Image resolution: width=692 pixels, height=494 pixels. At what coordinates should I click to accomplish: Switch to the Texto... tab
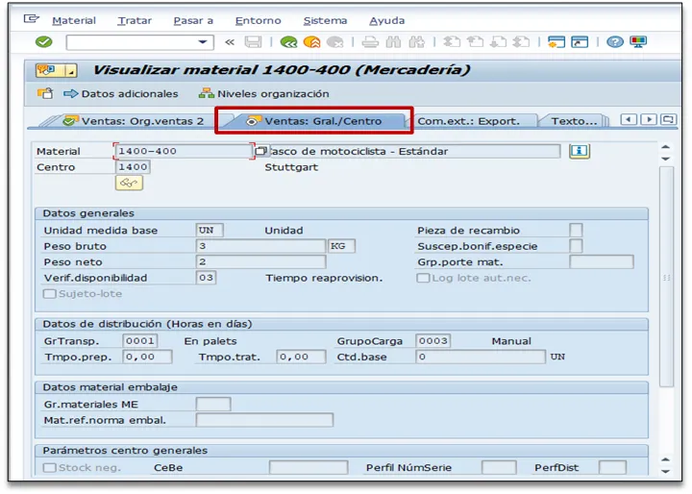click(574, 121)
